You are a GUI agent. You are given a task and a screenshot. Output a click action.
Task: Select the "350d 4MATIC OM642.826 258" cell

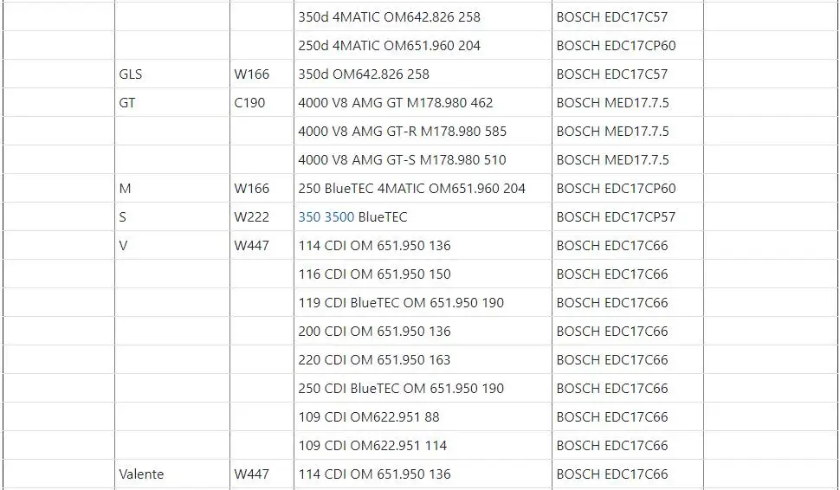423,16
